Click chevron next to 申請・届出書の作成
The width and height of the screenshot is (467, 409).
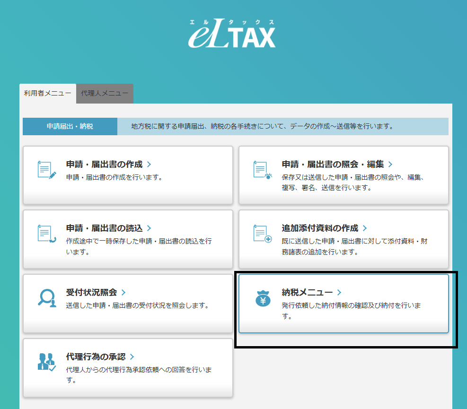click(x=149, y=165)
